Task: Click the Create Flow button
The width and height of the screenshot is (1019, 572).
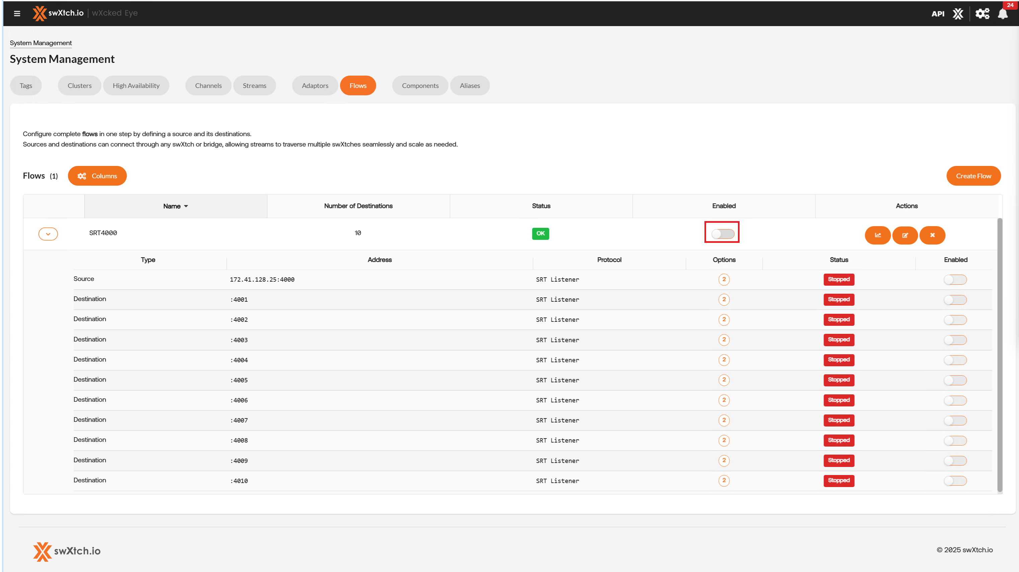Action: pyautogui.click(x=973, y=176)
